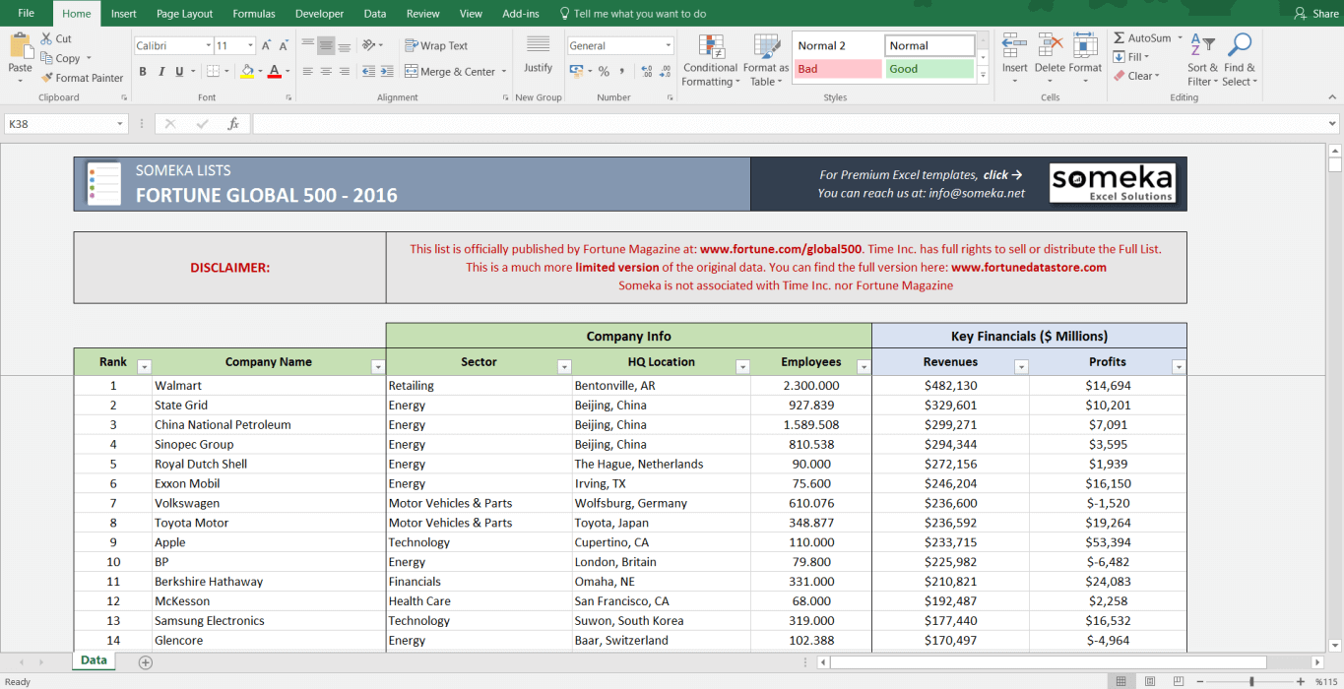This screenshot has width=1344, height=689.
Task: Click the Someka Excel Solutions logo
Action: tap(1112, 183)
